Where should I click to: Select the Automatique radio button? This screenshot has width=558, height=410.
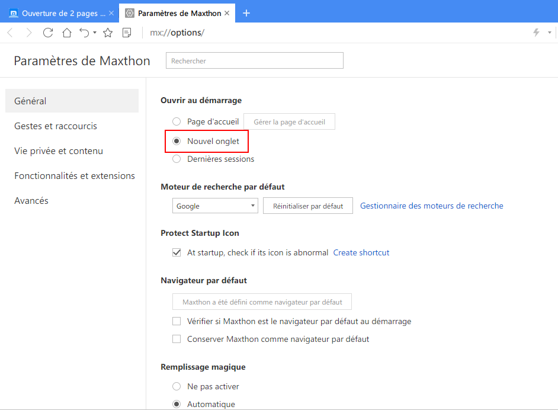click(177, 404)
